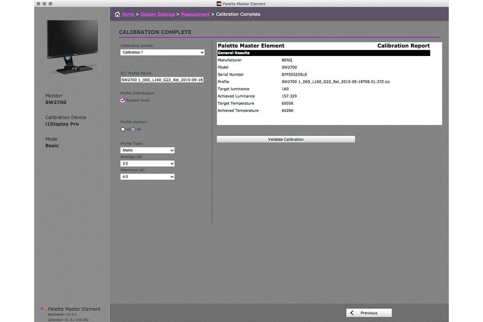This screenshot has height=322, width=483.
Task: Click the profile filename ending .icc
Action: click(x=336, y=82)
